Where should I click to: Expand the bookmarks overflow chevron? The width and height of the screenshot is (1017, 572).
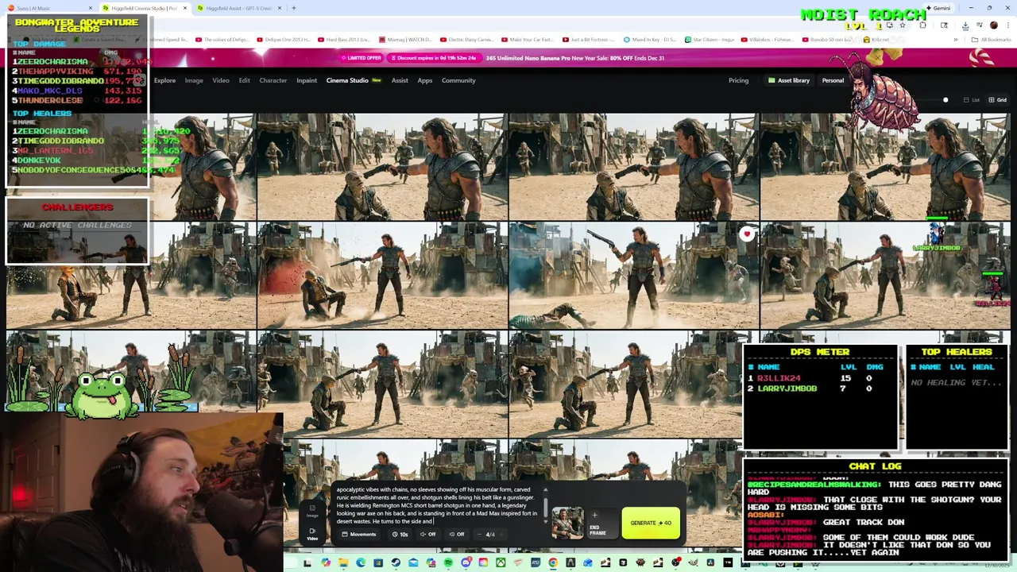pyautogui.click(x=956, y=40)
